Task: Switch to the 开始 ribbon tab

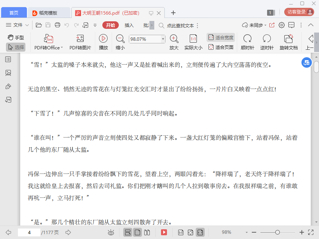Action: pyautogui.click(x=111, y=25)
